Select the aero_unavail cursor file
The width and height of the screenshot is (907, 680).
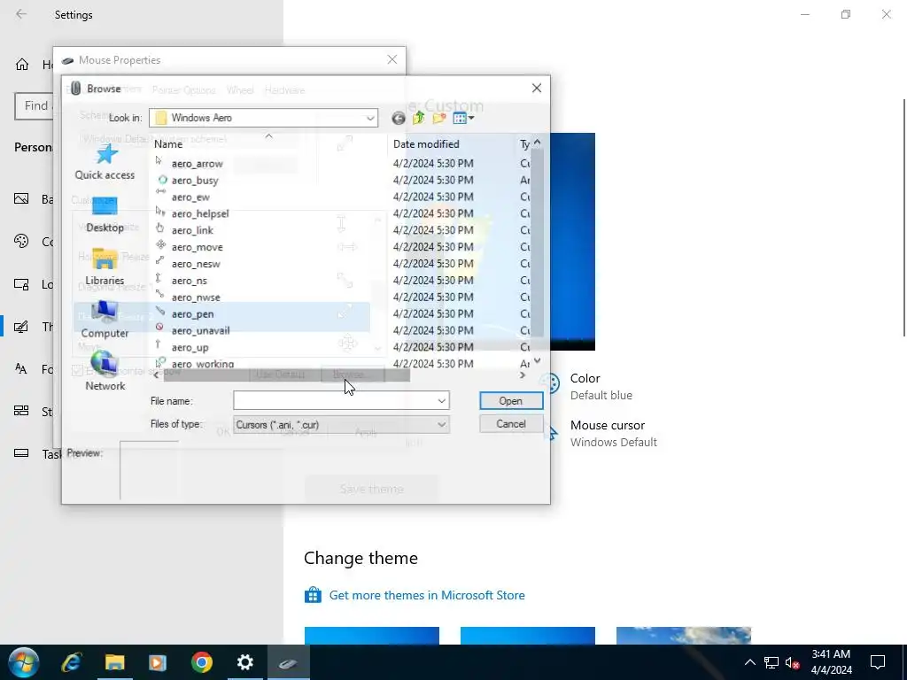pos(200,331)
